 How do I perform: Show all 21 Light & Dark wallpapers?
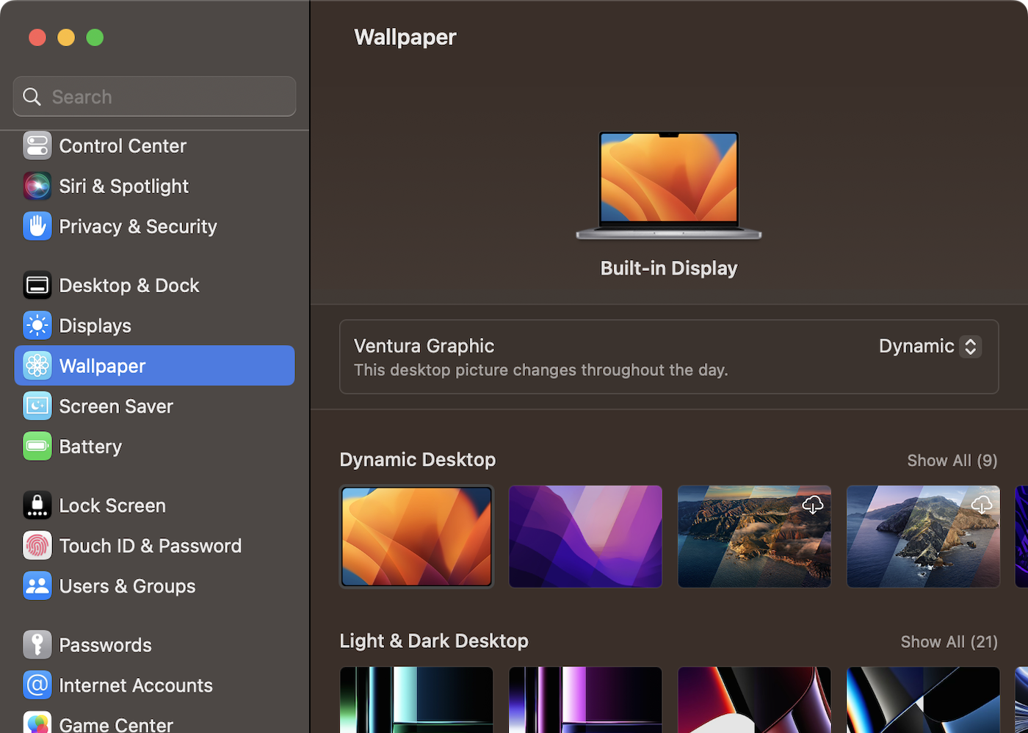[x=949, y=641]
